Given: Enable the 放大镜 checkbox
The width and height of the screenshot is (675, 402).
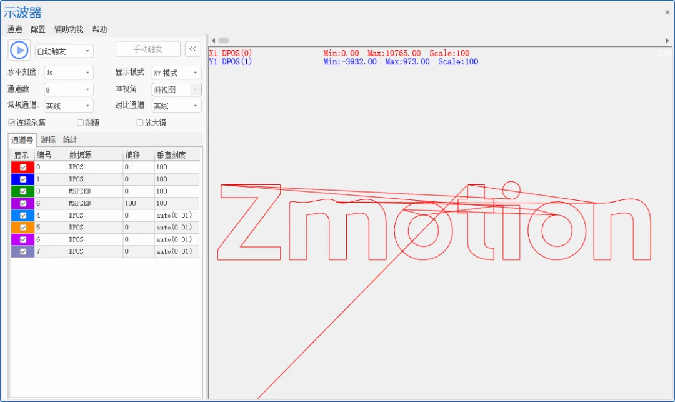Looking at the screenshot, I should [x=140, y=123].
